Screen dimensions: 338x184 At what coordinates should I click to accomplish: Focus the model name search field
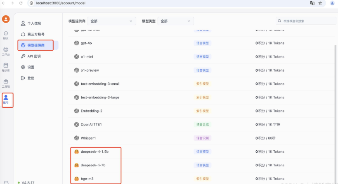click(x=306, y=21)
